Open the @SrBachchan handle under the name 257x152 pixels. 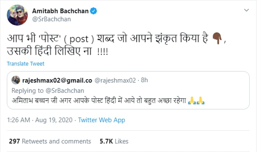pyautogui.click(x=51, y=19)
